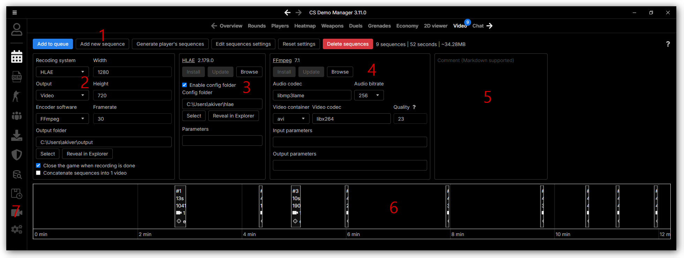Click the camera icon in sequence #1
The height and width of the screenshot is (258, 684).
coord(179,213)
